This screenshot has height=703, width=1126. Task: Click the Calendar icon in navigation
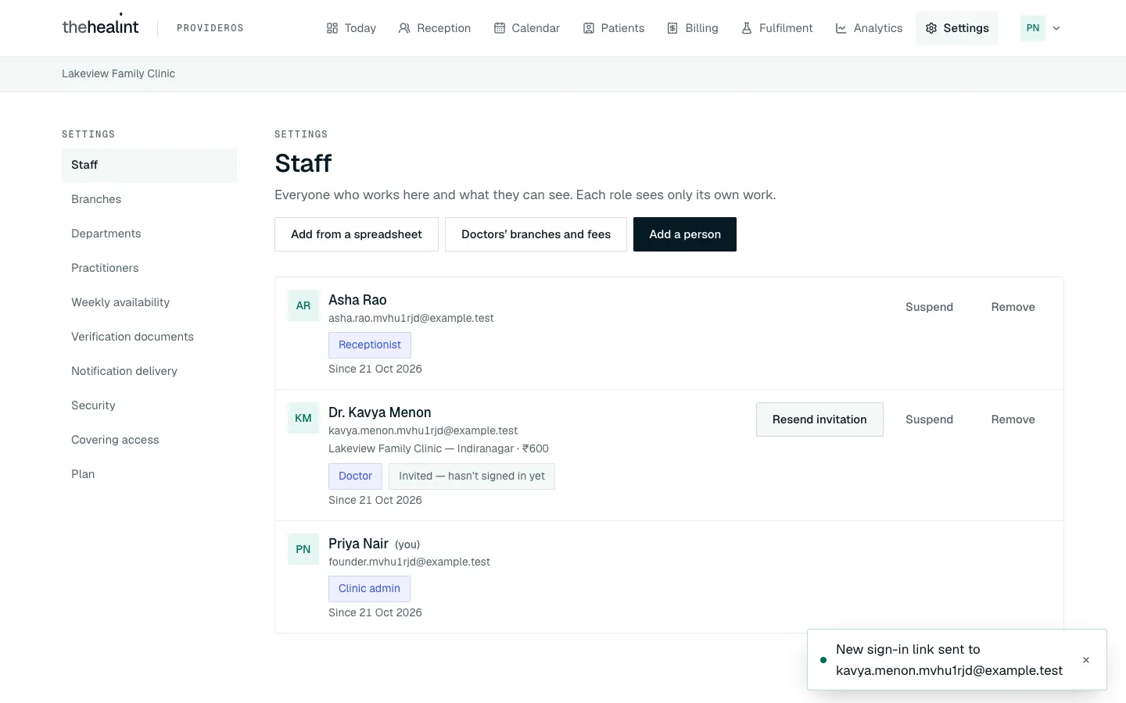pos(499,28)
